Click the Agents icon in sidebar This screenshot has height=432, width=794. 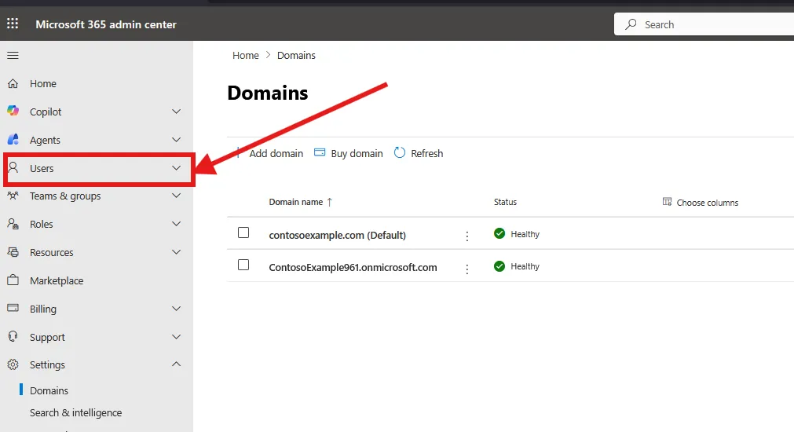[x=13, y=139]
